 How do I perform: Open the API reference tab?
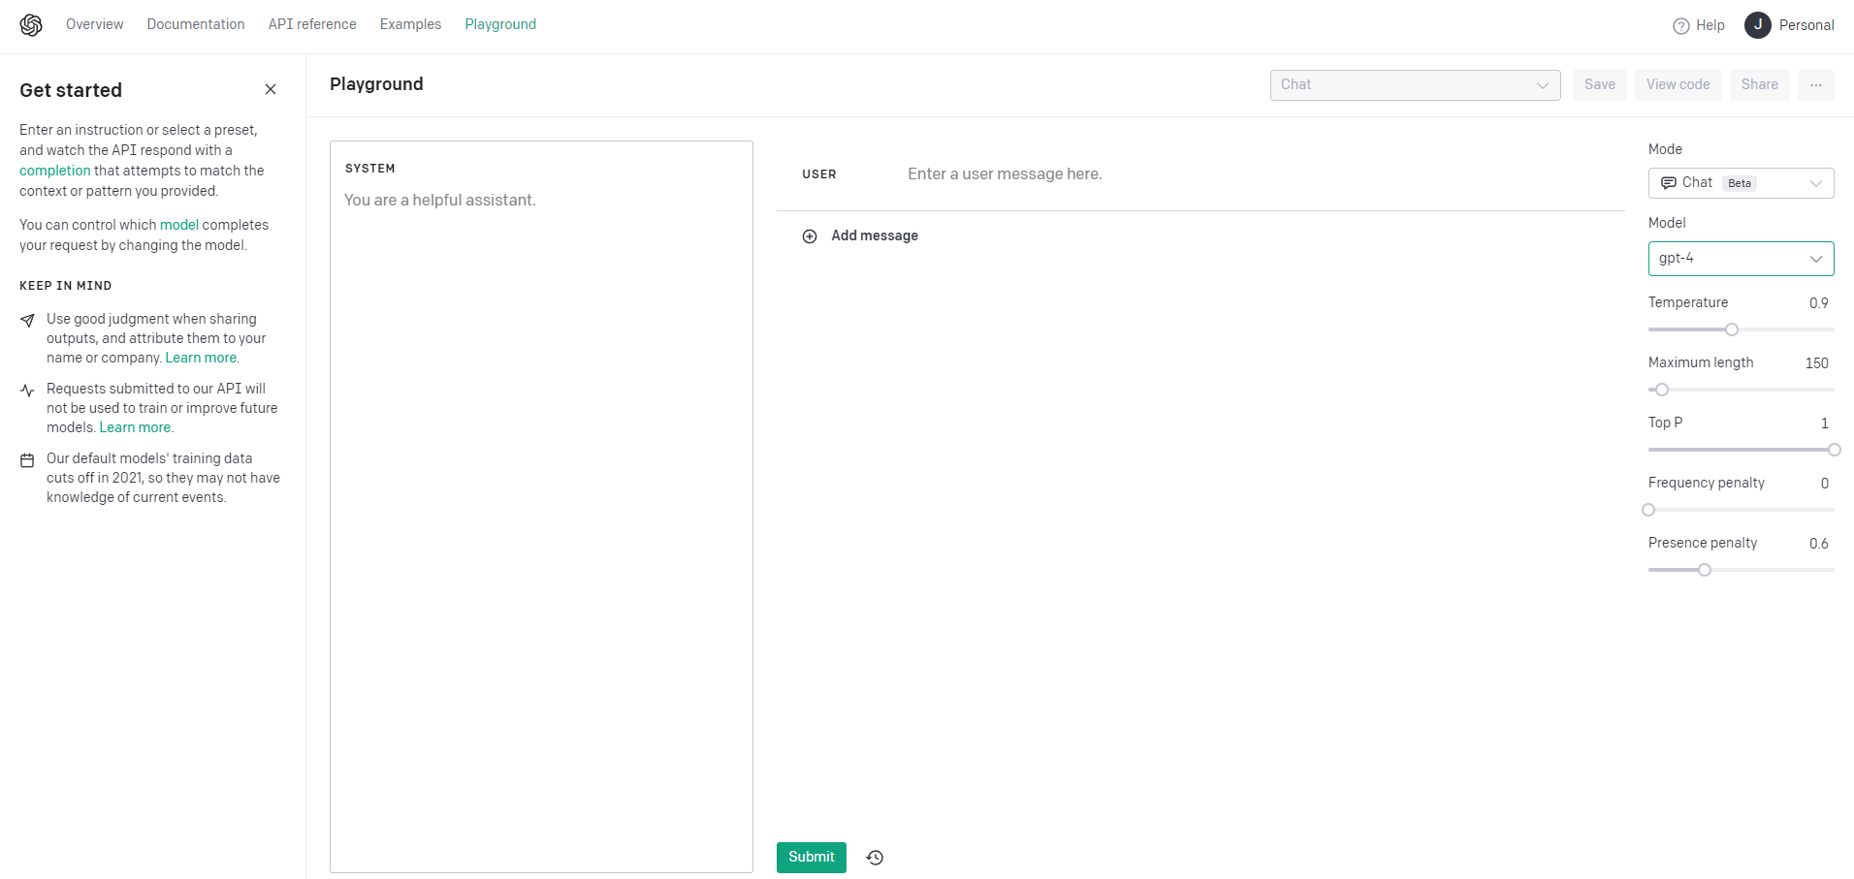(x=311, y=23)
